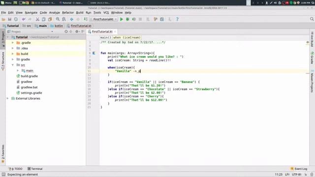
Task: Click the Redo toolbar icon
Action: tap(30, 19)
